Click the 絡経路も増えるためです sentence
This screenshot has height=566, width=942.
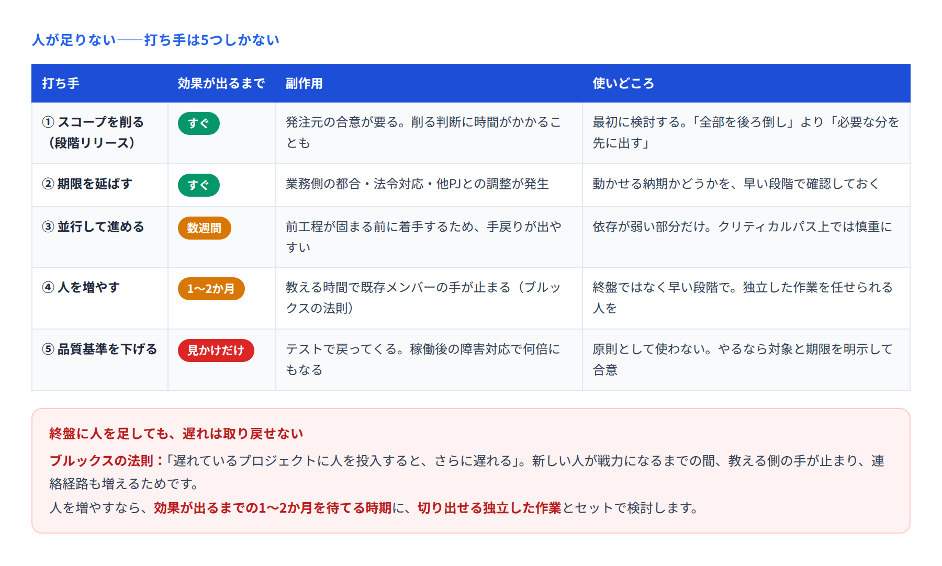coord(124,484)
